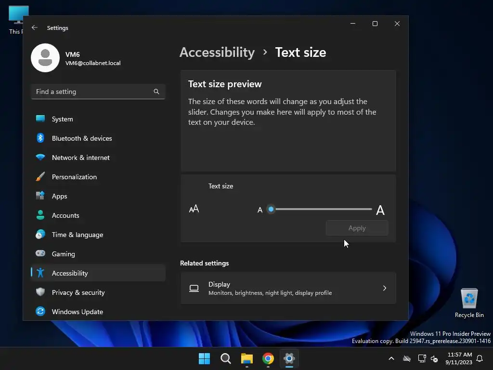The height and width of the screenshot is (370, 493).
Task: Focus the Find a setting search box
Action: coord(98,92)
